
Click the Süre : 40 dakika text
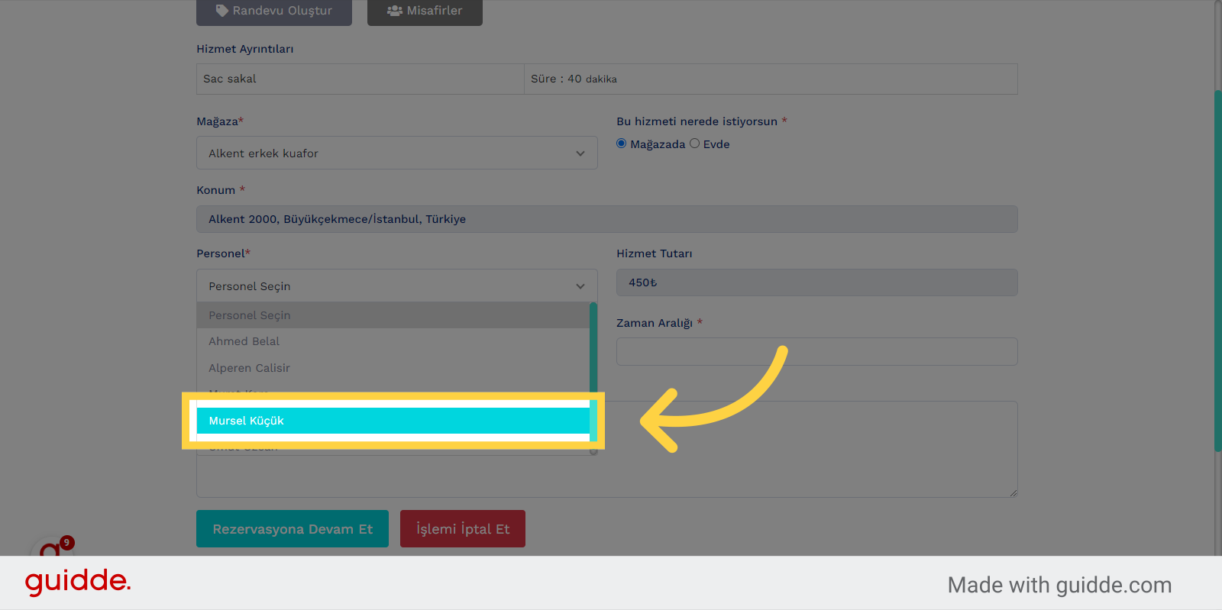(x=574, y=79)
